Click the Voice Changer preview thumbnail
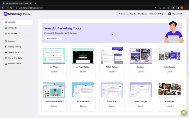189x118 pixels. 141,90
